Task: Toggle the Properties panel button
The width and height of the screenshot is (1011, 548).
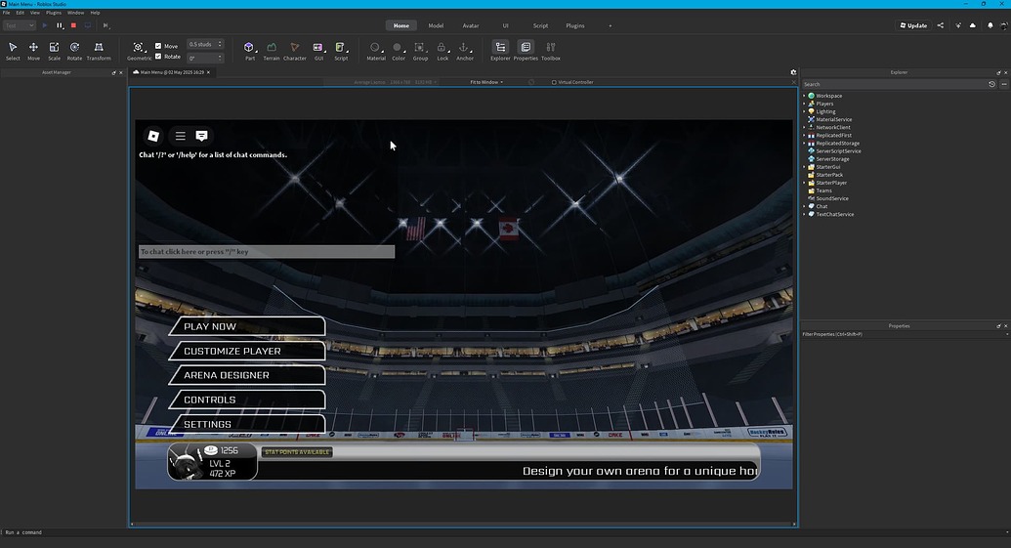Action: [526, 51]
